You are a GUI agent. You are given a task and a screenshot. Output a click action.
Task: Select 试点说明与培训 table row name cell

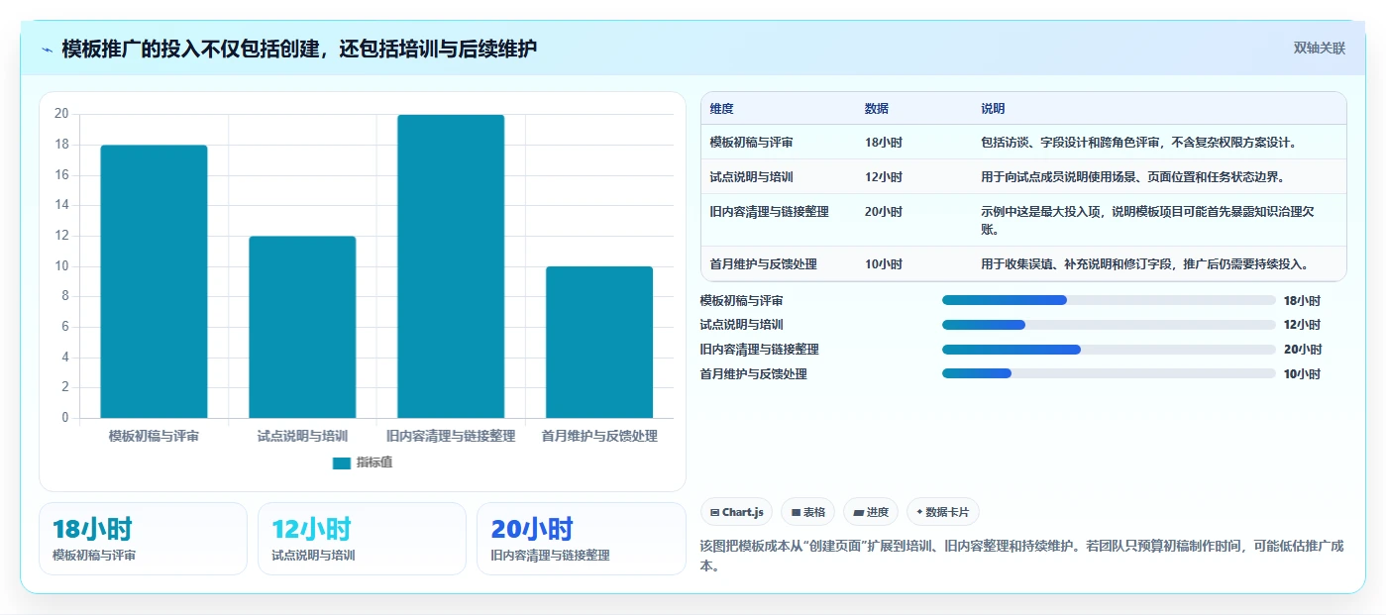click(751, 177)
